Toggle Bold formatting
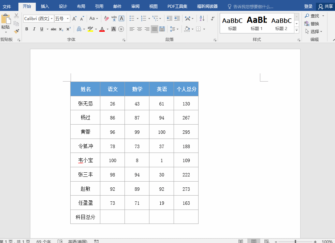This screenshot has height=243, width=335. 27,29
